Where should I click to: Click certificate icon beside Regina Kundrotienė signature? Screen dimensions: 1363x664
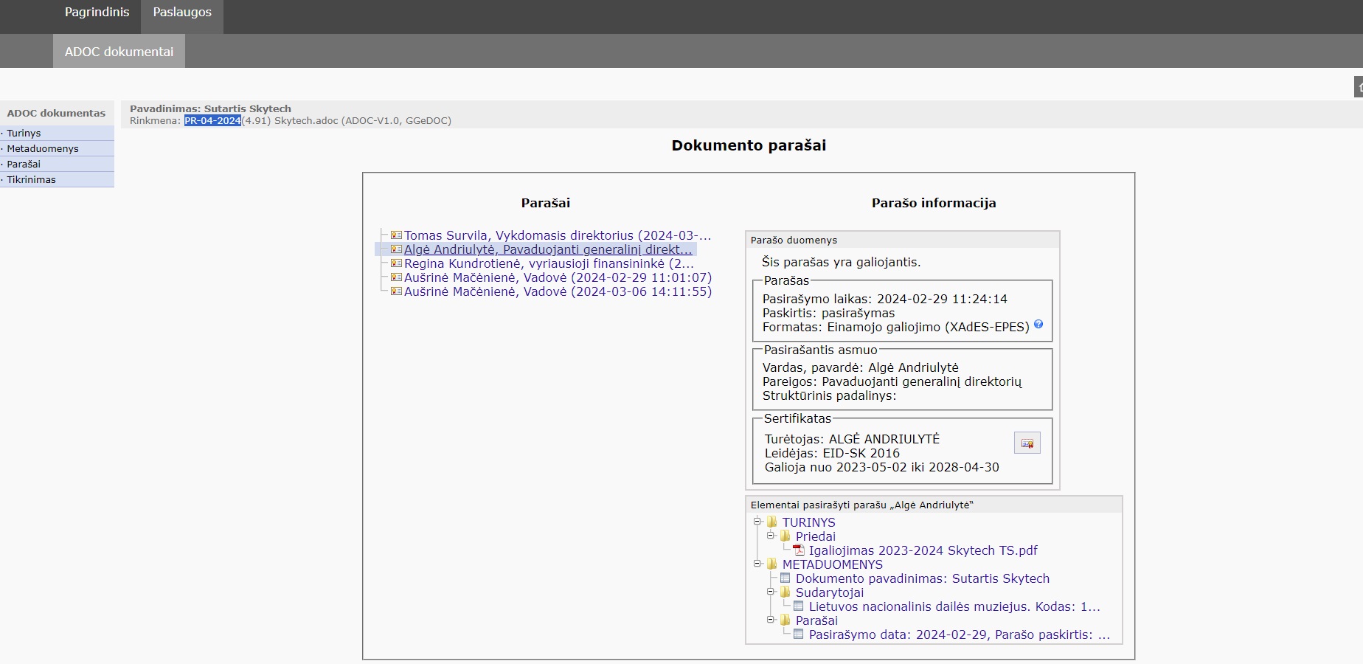(396, 263)
